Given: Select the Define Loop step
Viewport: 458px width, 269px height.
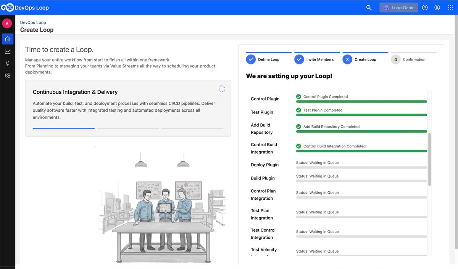Looking at the screenshot, I should [268, 59].
